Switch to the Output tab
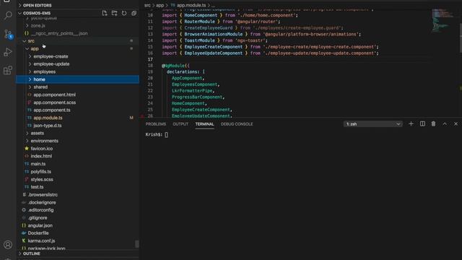The image size is (462, 260). point(180,124)
